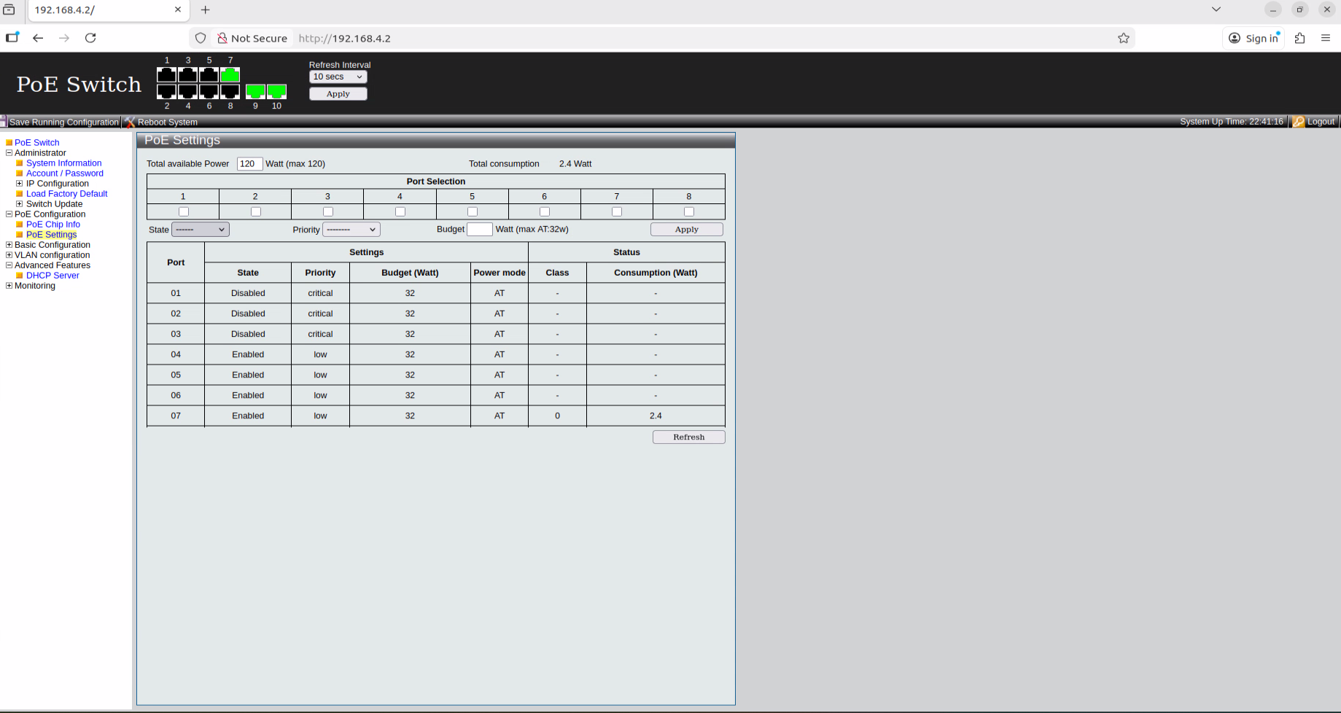Click the port 10 status icon
1341x713 pixels.
[276, 91]
